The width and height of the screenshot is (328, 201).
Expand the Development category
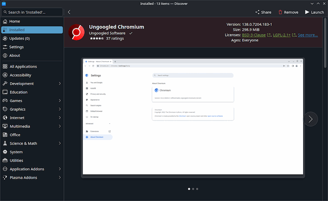coord(60,84)
